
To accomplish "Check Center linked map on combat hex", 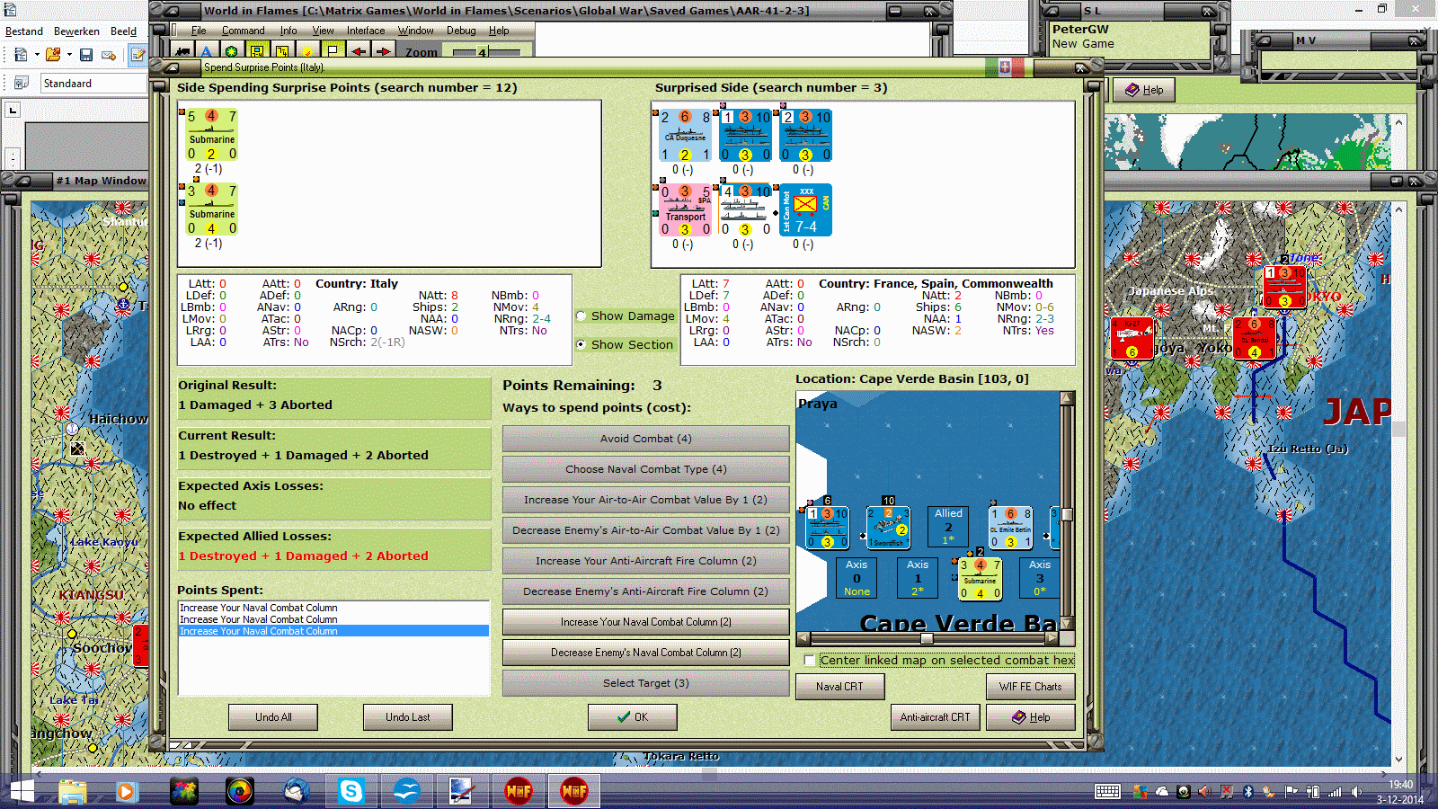I will pyautogui.click(x=810, y=661).
